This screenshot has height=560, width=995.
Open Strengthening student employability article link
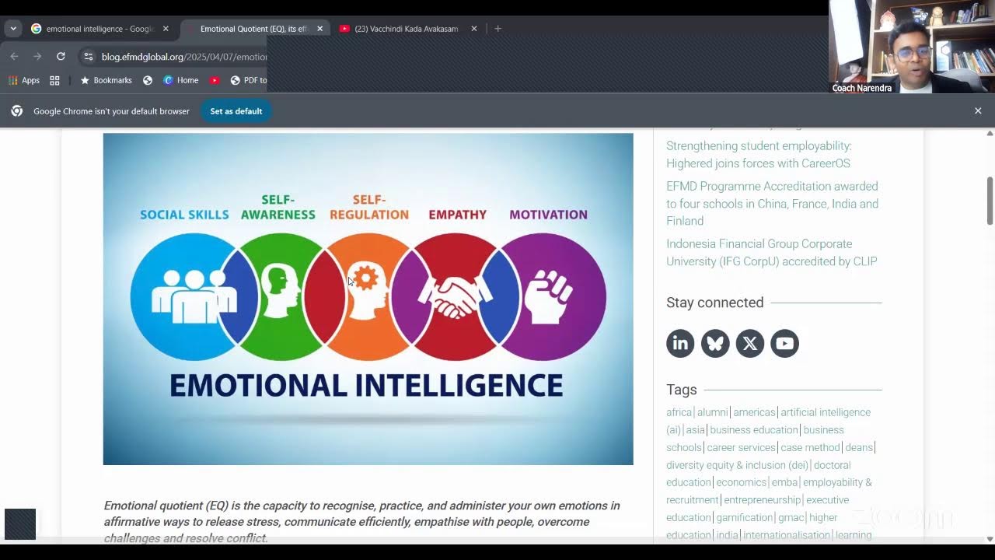pyautogui.click(x=759, y=155)
